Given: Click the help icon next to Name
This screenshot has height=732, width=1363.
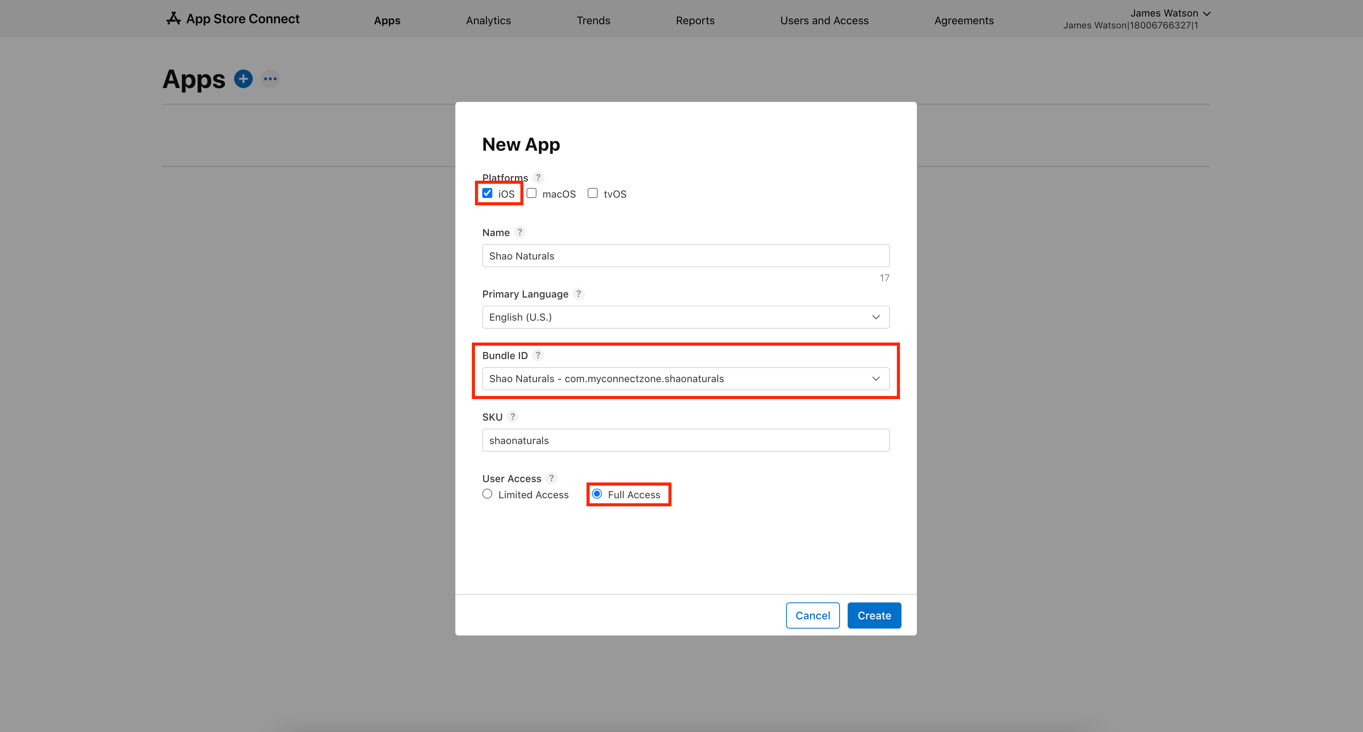Looking at the screenshot, I should coord(520,232).
